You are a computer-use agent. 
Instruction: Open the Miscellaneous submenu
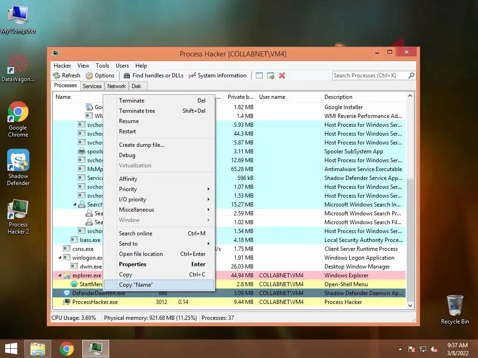(x=166, y=209)
